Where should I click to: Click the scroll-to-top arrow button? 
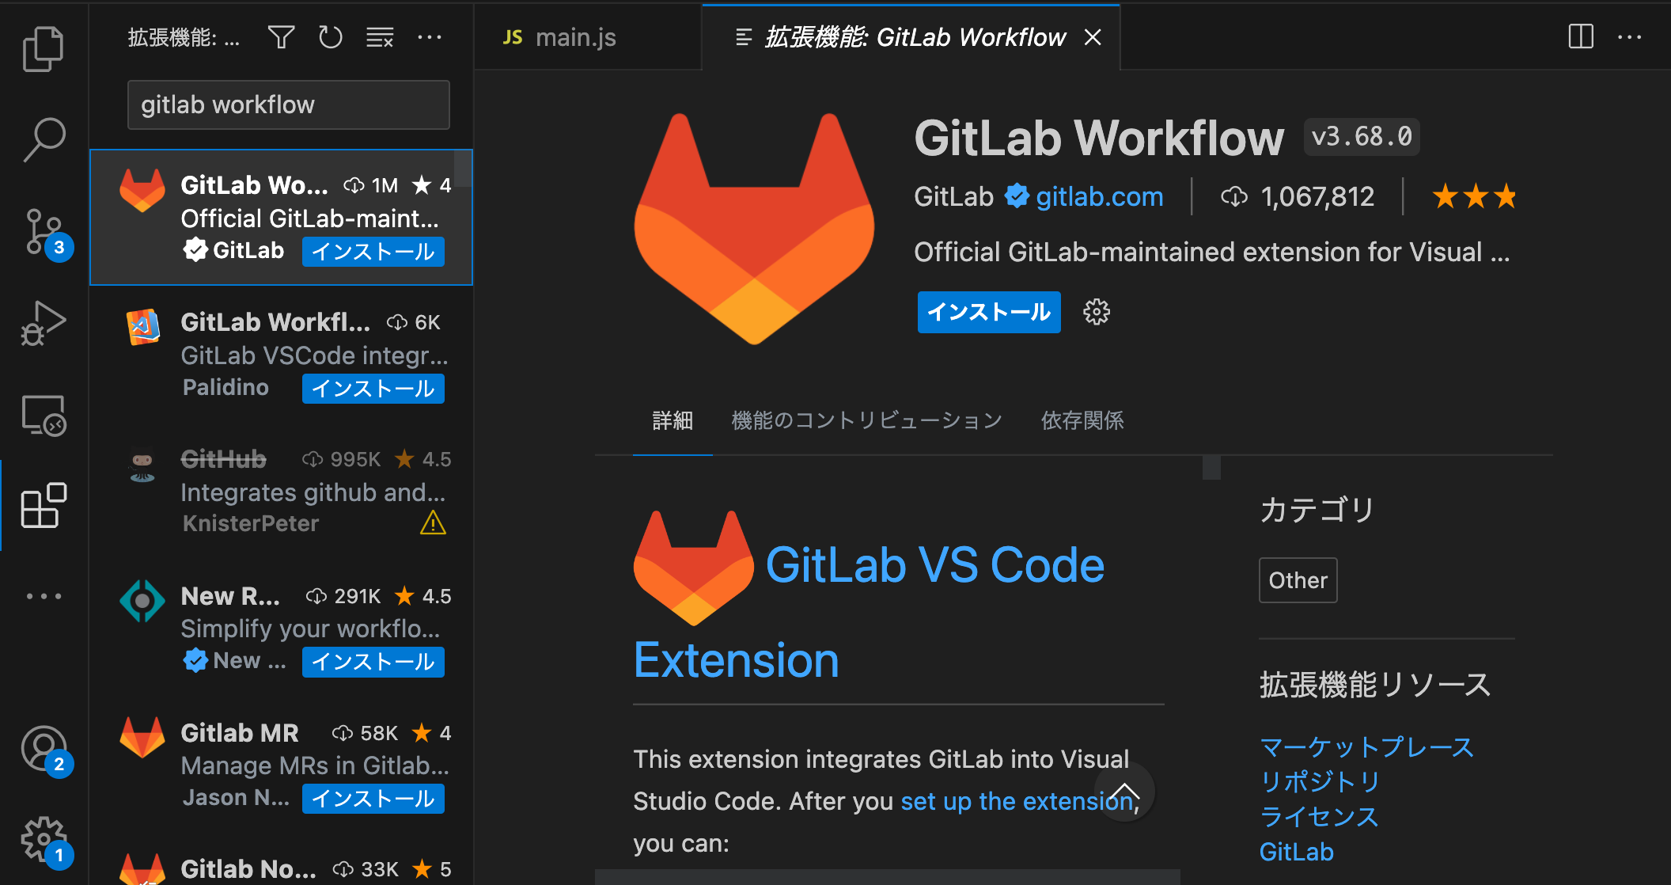(1124, 792)
